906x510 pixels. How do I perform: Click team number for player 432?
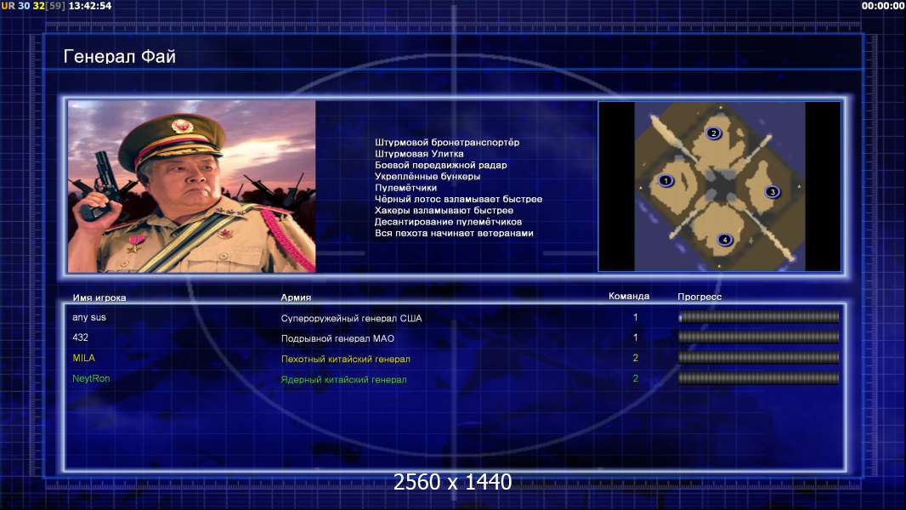pyautogui.click(x=635, y=337)
